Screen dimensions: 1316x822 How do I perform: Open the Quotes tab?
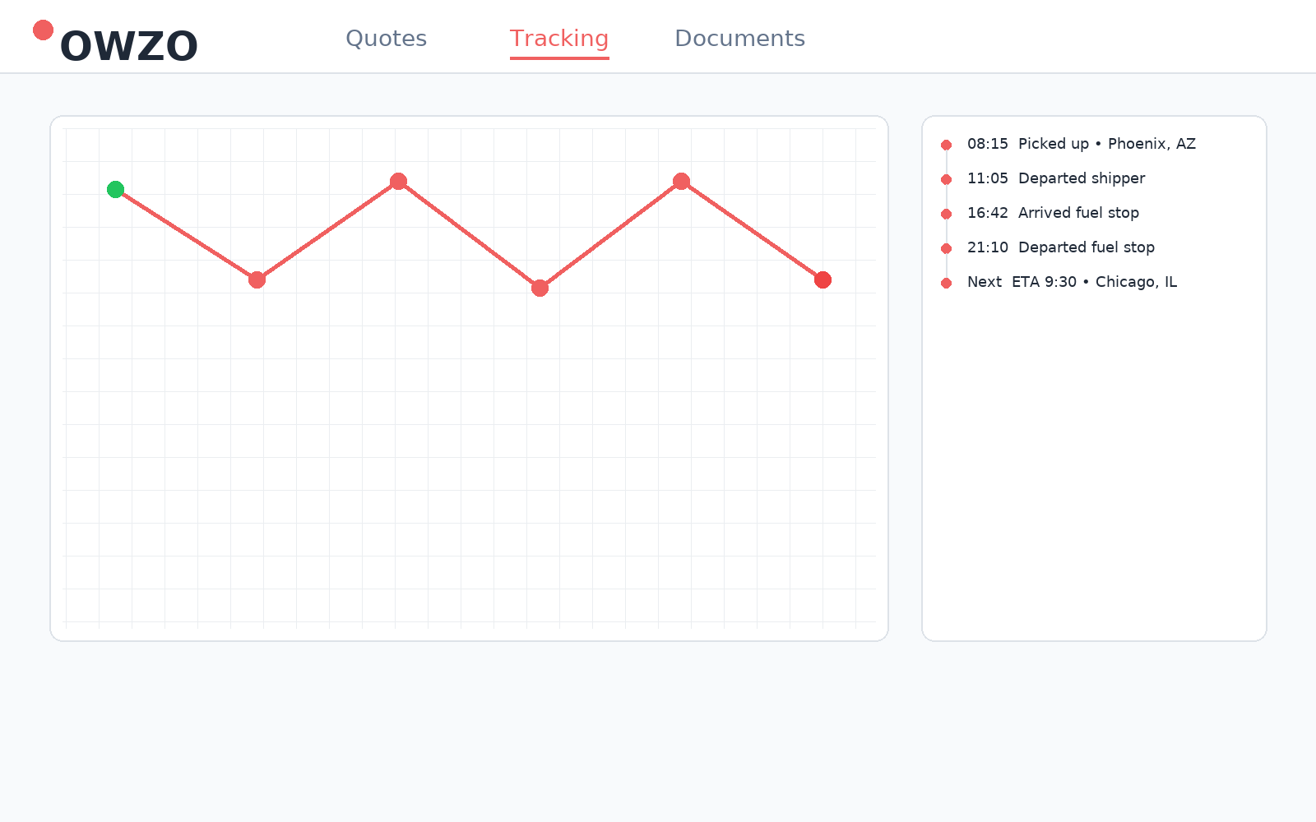pos(386,39)
